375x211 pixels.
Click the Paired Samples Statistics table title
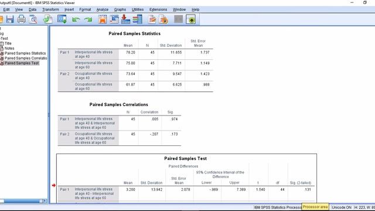[x=134, y=34]
